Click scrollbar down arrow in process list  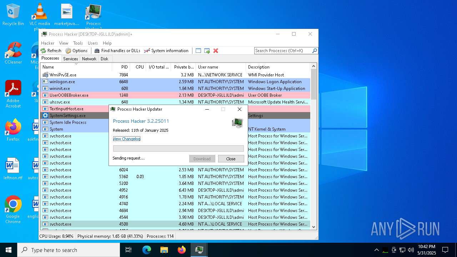pyautogui.click(x=314, y=227)
